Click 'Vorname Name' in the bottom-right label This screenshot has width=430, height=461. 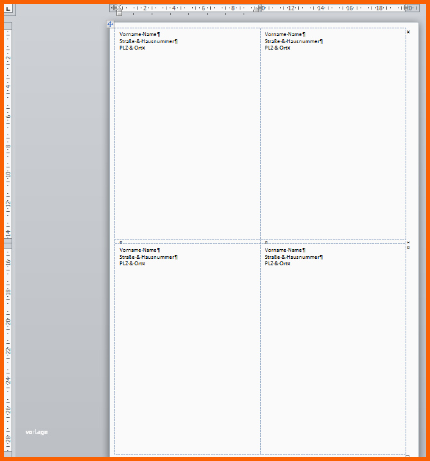click(283, 250)
